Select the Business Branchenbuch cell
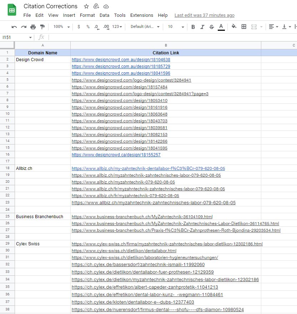The image size is (297, 314). click(x=42, y=216)
